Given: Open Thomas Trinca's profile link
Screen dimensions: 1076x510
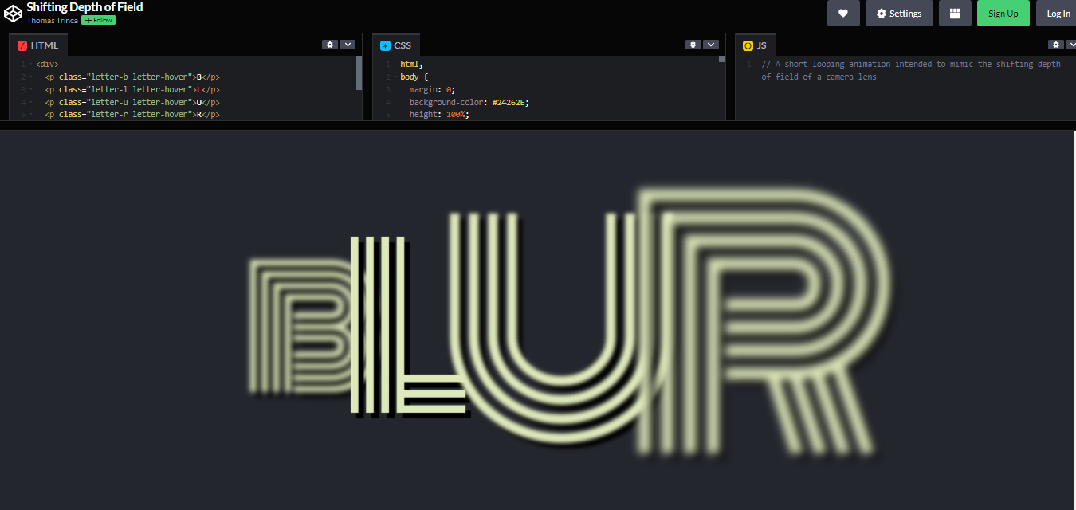Looking at the screenshot, I should click(x=51, y=19).
